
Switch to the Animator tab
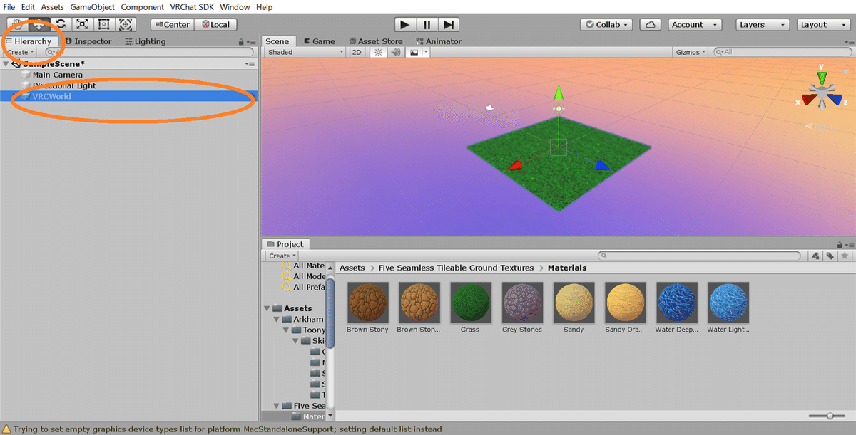(x=437, y=41)
